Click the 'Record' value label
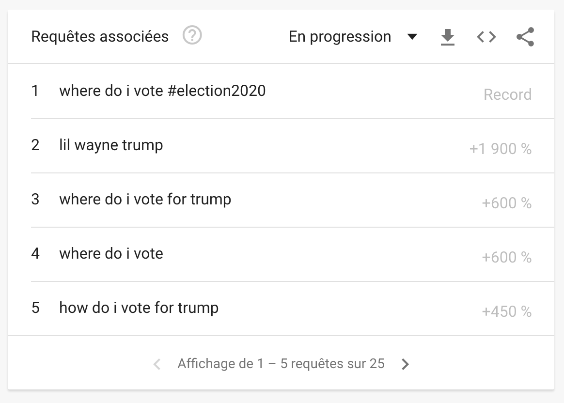This screenshot has width=564, height=403. (507, 94)
